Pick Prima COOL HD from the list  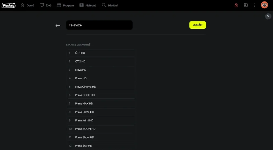[x=101, y=95]
